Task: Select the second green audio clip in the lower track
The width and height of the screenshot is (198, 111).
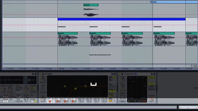Action: 100,33
